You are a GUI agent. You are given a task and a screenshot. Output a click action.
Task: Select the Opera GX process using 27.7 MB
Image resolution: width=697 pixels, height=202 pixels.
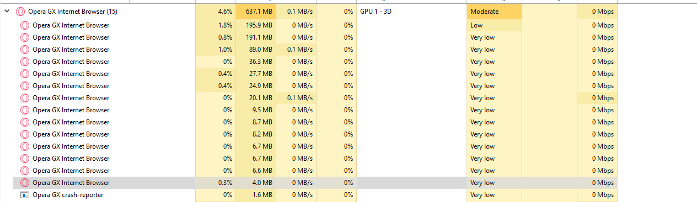point(71,74)
